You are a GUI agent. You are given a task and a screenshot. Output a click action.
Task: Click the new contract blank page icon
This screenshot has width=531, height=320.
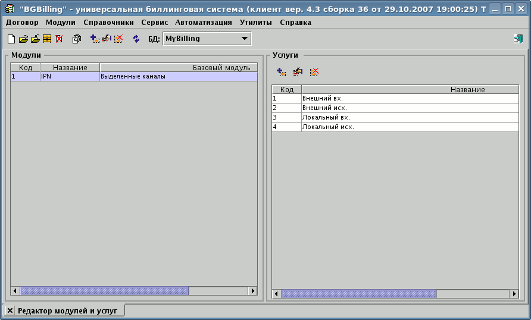click(x=11, y=39)
